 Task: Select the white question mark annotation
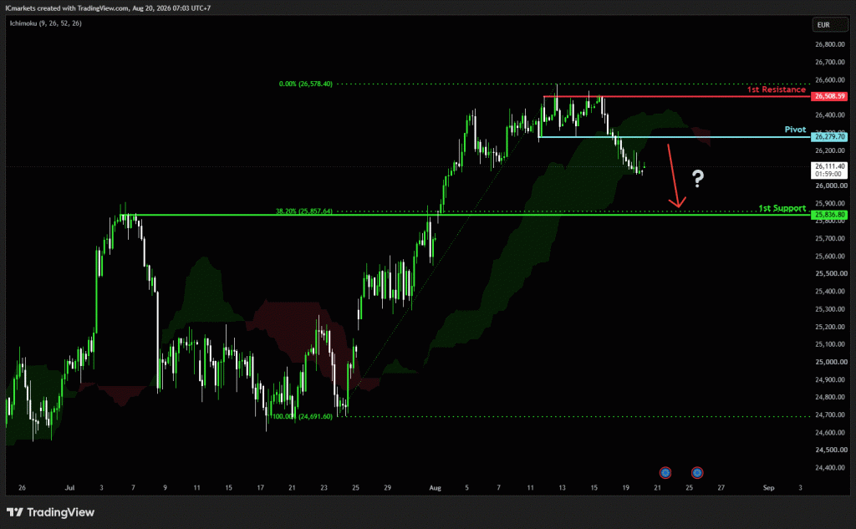[698, 179]
